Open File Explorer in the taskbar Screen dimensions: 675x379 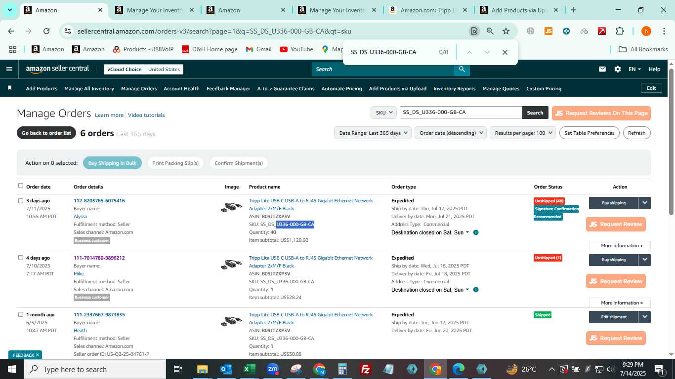click(x=203, y=369)
